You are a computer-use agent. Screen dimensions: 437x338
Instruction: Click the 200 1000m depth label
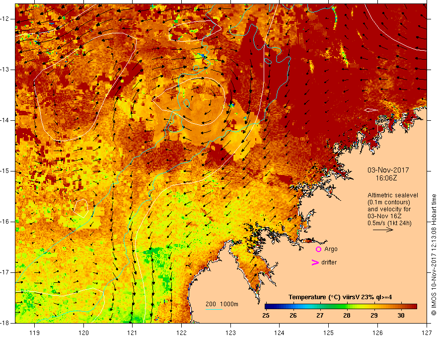click(x=222, y=304)
